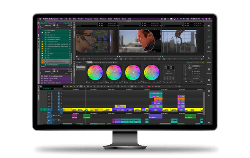
Task: Select the 'CLX' row in the bin
Action: click(56, 32)
